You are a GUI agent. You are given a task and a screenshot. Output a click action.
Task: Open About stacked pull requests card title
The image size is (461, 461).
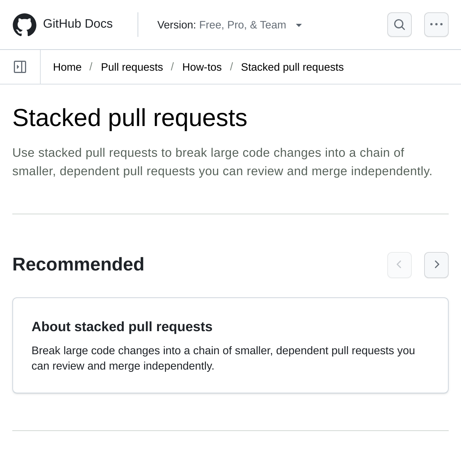click(122, 327)
